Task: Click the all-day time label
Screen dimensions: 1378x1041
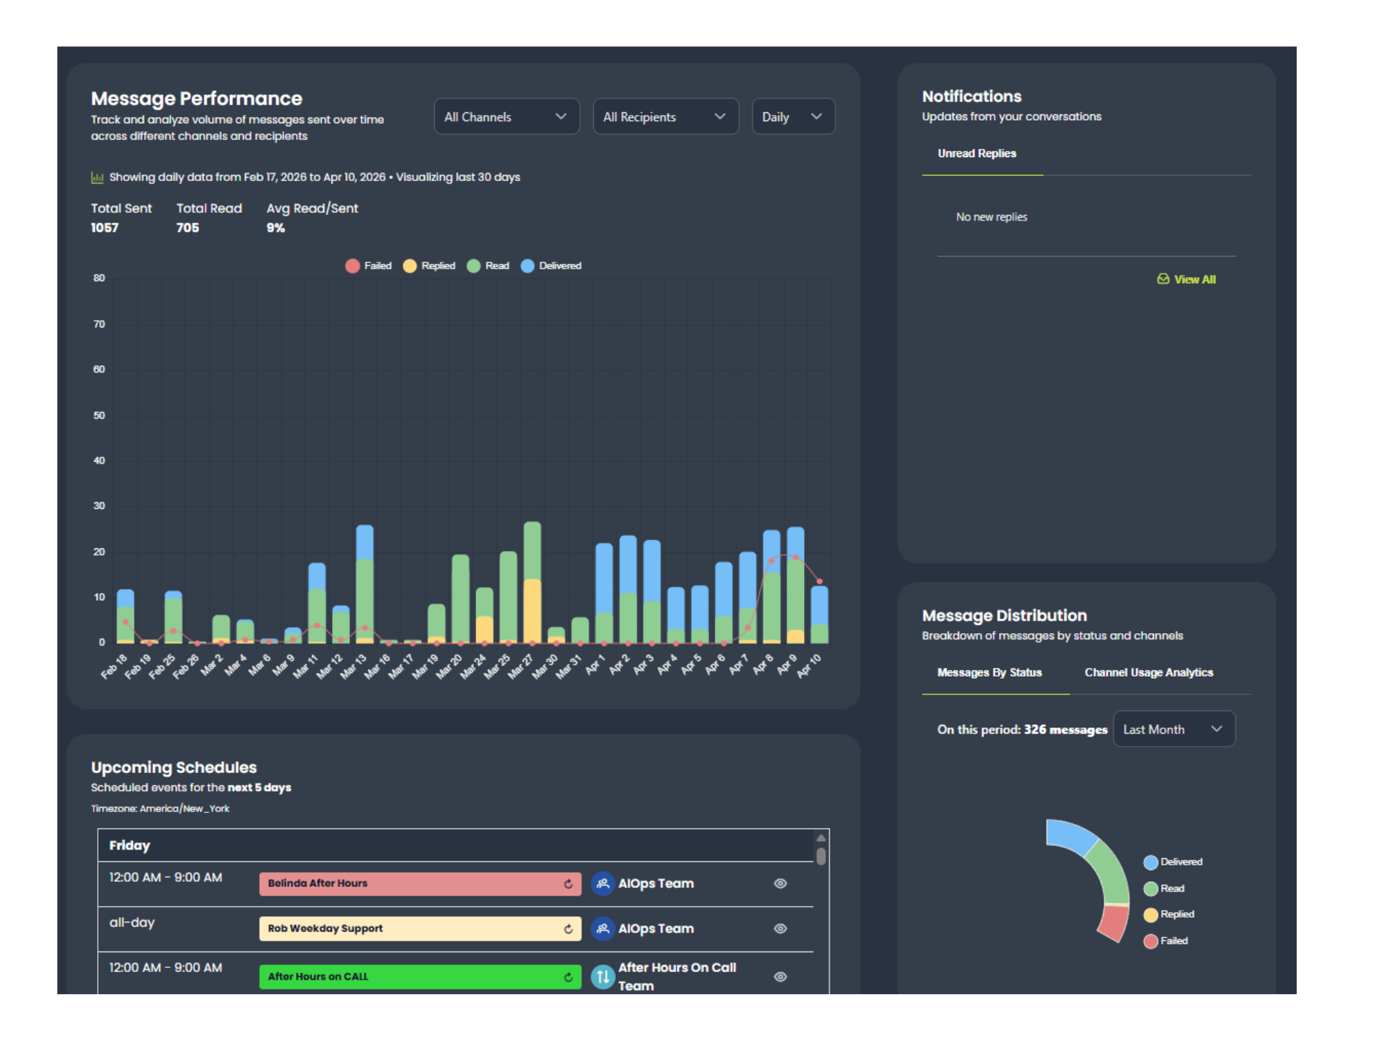Action: 132,923
